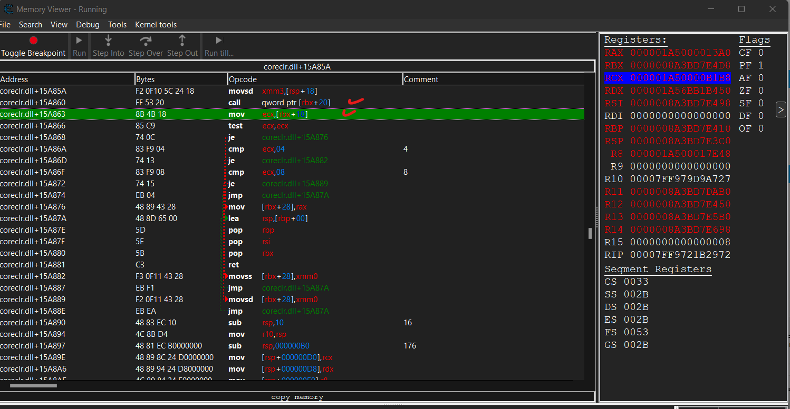
Task: Click the Comment column header
Action: tap(494, 79)
